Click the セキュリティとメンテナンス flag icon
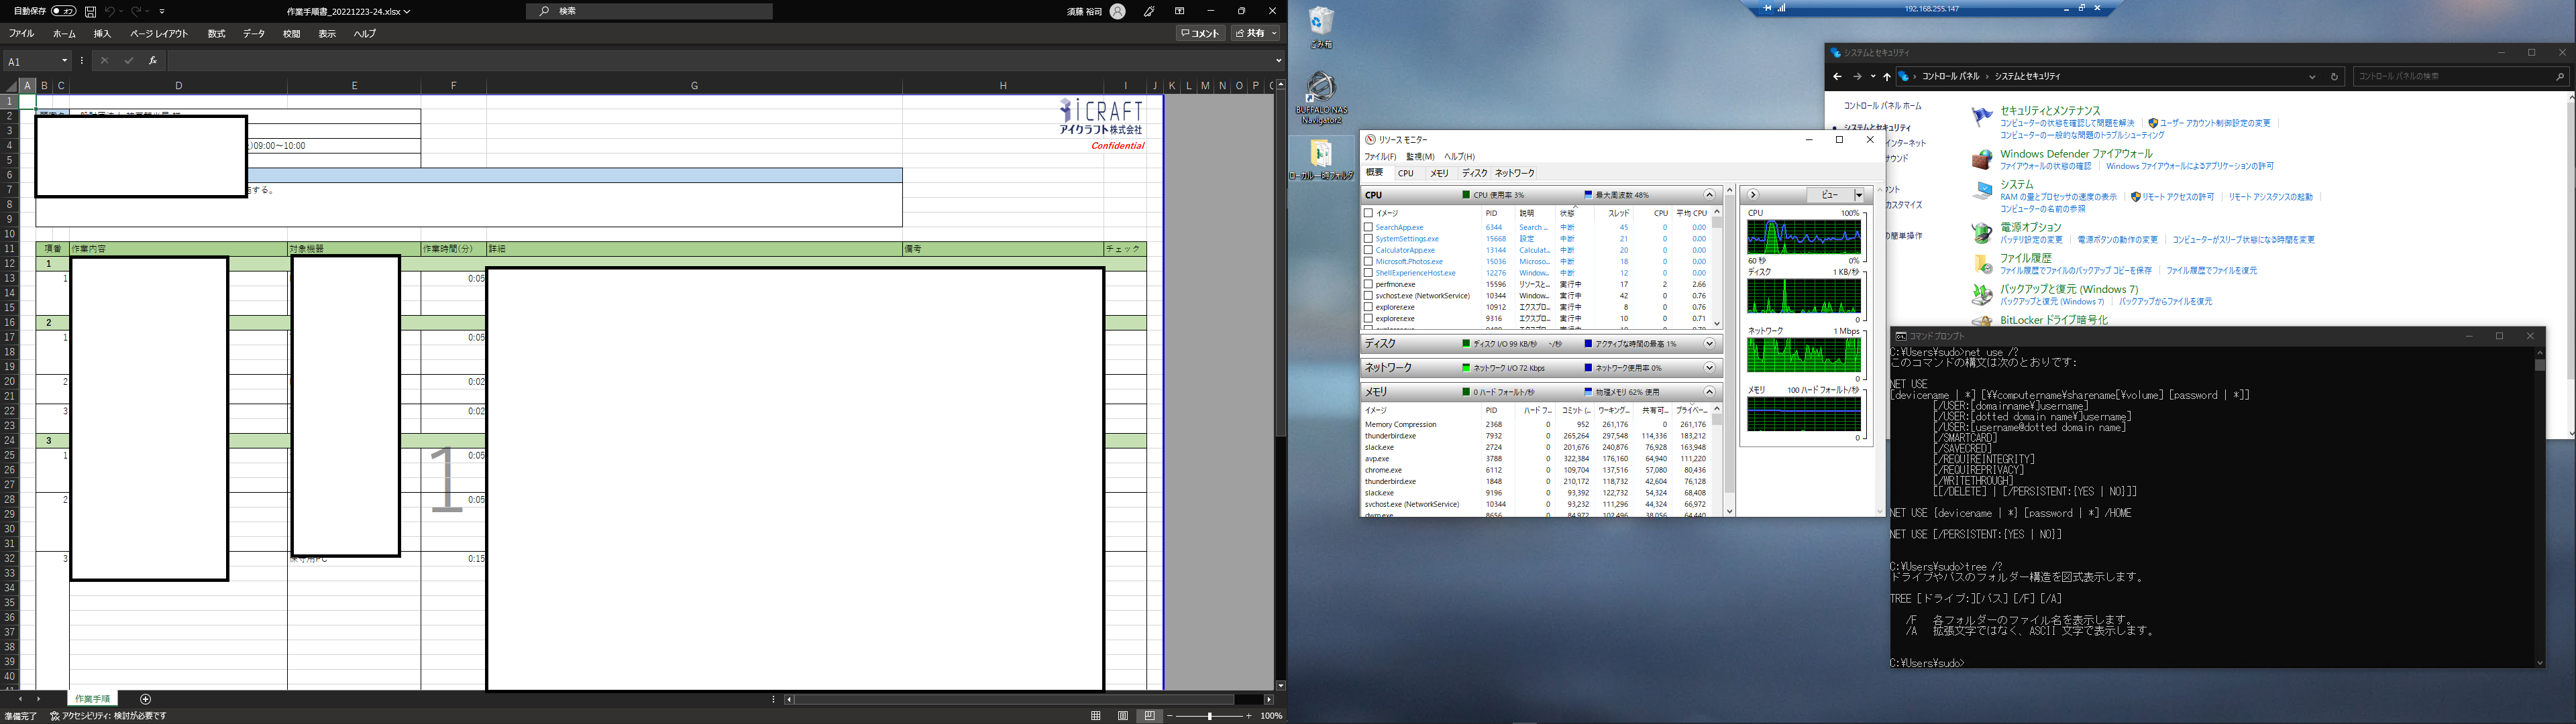 [x=1982, y=117]
